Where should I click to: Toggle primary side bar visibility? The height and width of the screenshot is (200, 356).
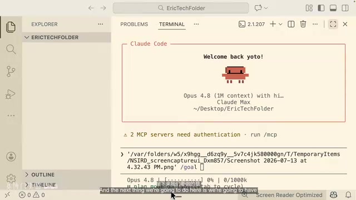tap(321, 8)
